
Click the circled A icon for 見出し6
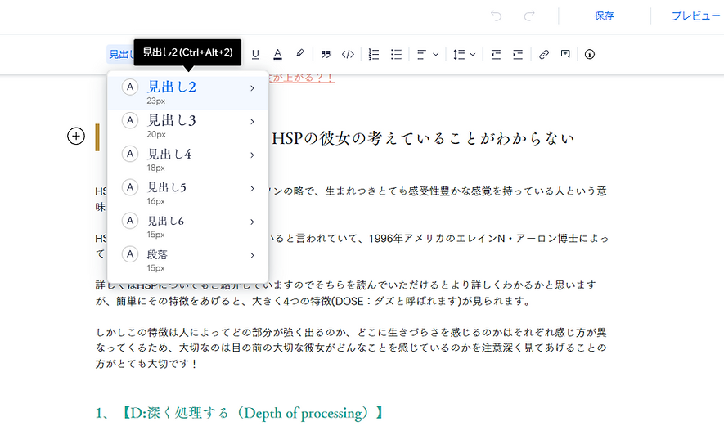click(130, 221)
